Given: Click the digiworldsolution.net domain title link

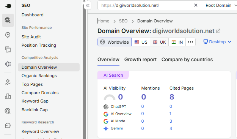Looking at the screenshot, I should click(x=183, y=31).
